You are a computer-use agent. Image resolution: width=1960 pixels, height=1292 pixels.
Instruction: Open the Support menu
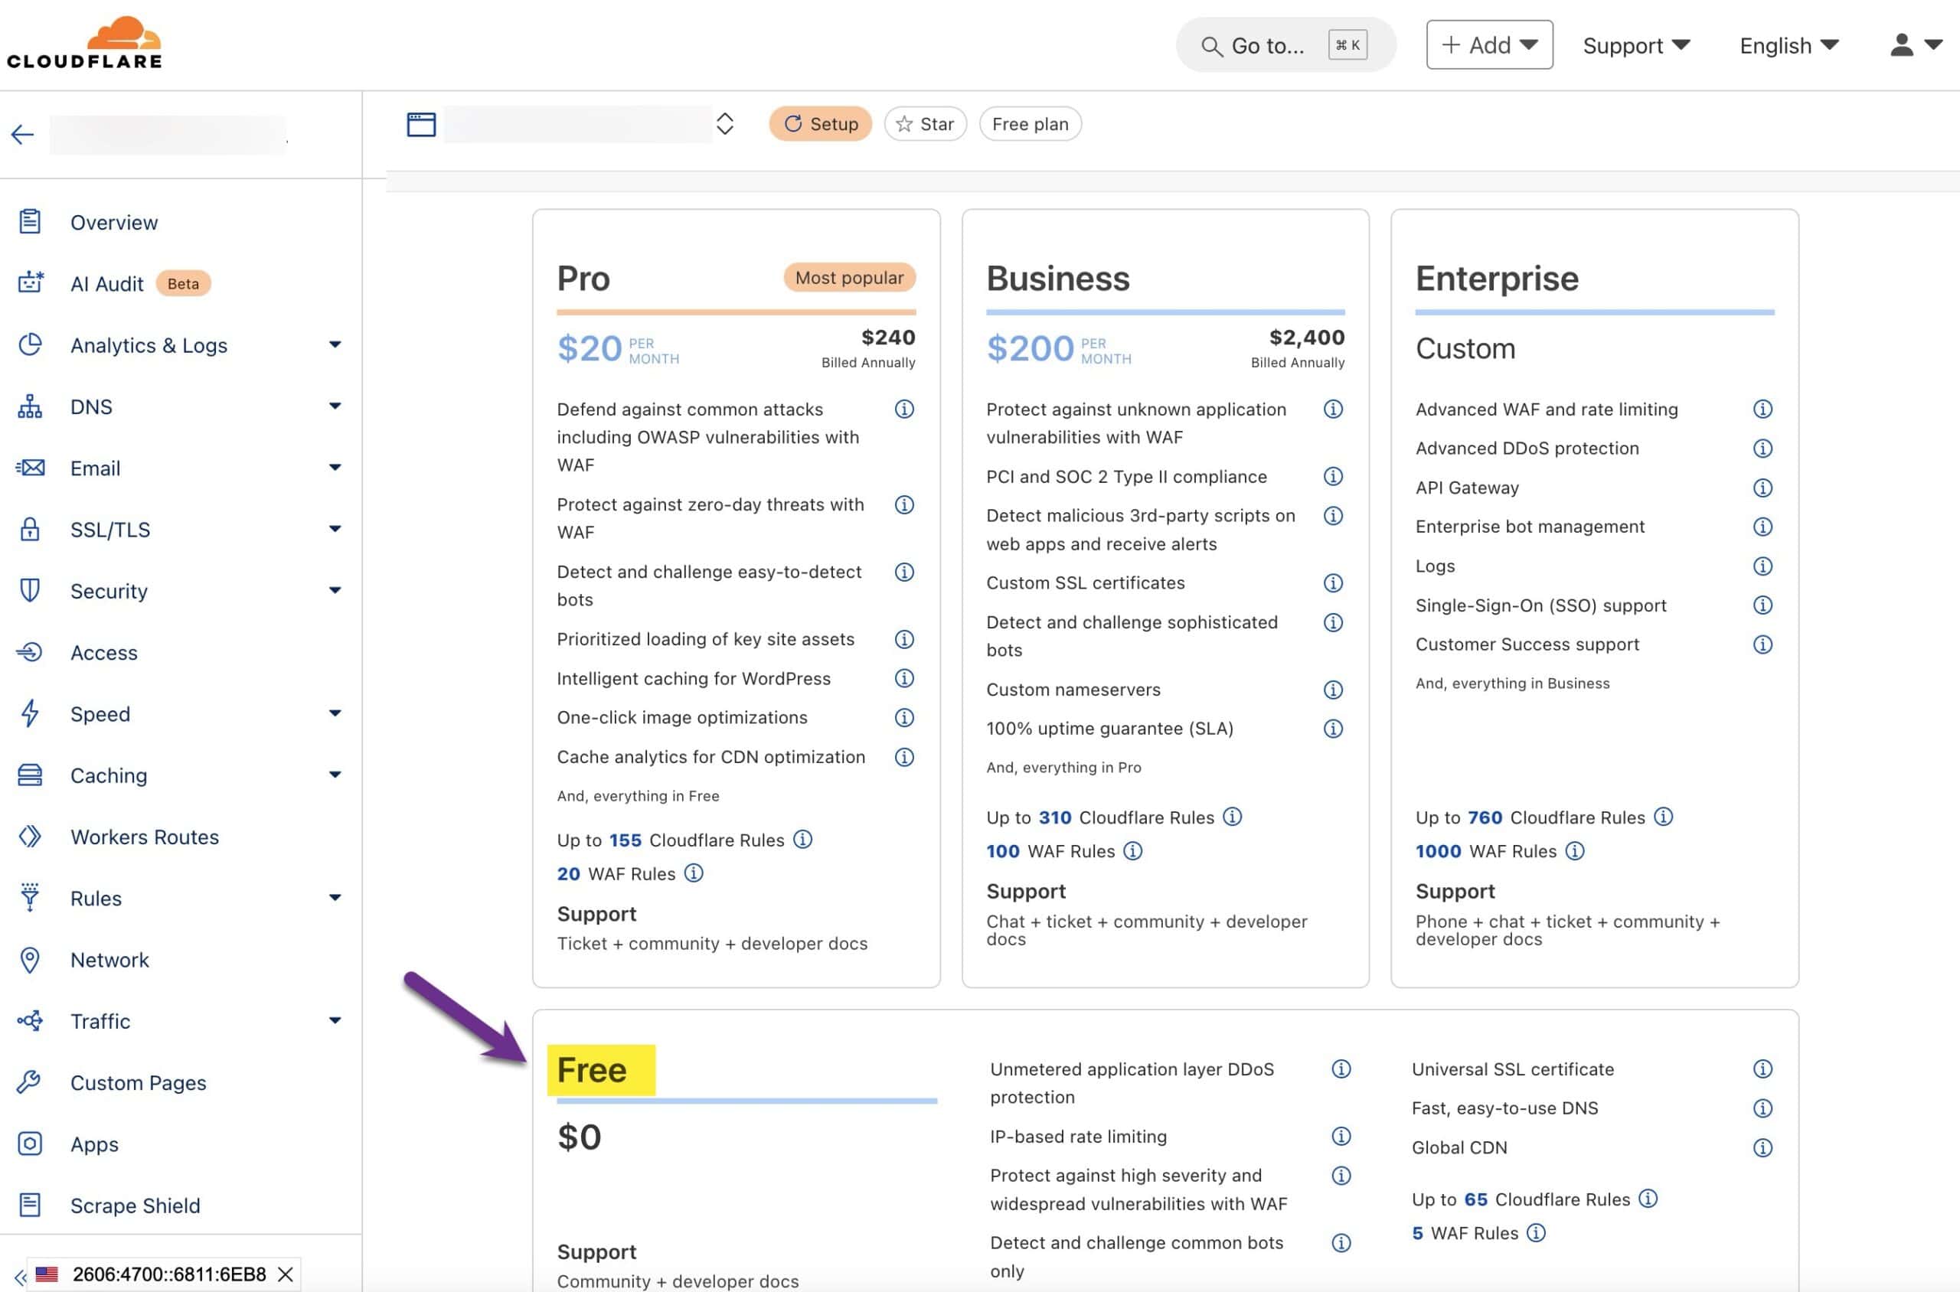tap(1635, 45)
